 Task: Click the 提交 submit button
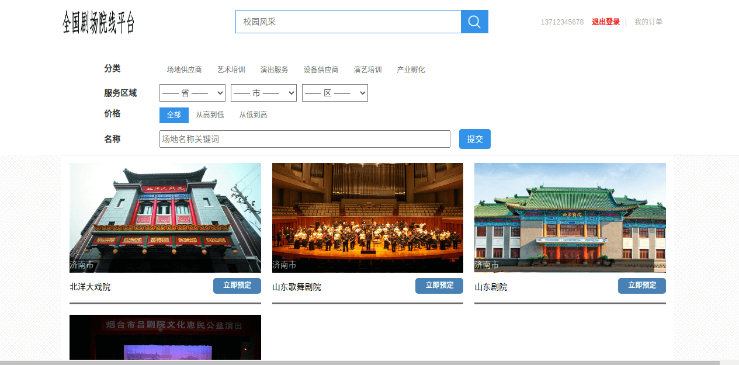click(x=475, y=139)
